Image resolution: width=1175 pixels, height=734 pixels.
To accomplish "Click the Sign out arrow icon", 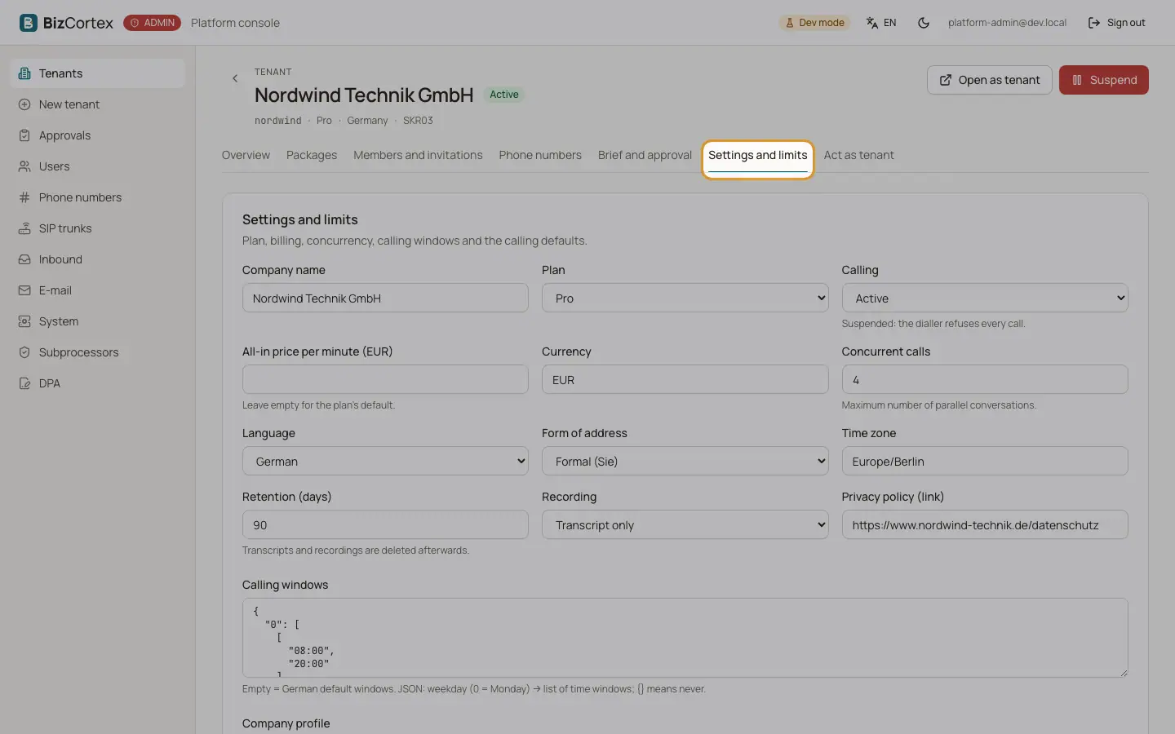I will [1094, 23].
